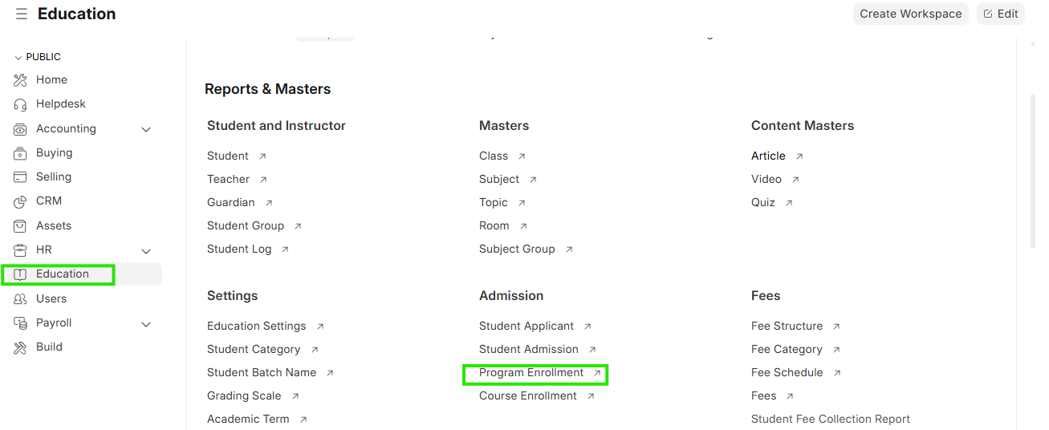This screenshot has width=1049, height=430.
Task: Click the Build tools icon in sidebar
Action: (x=21, y=347)
